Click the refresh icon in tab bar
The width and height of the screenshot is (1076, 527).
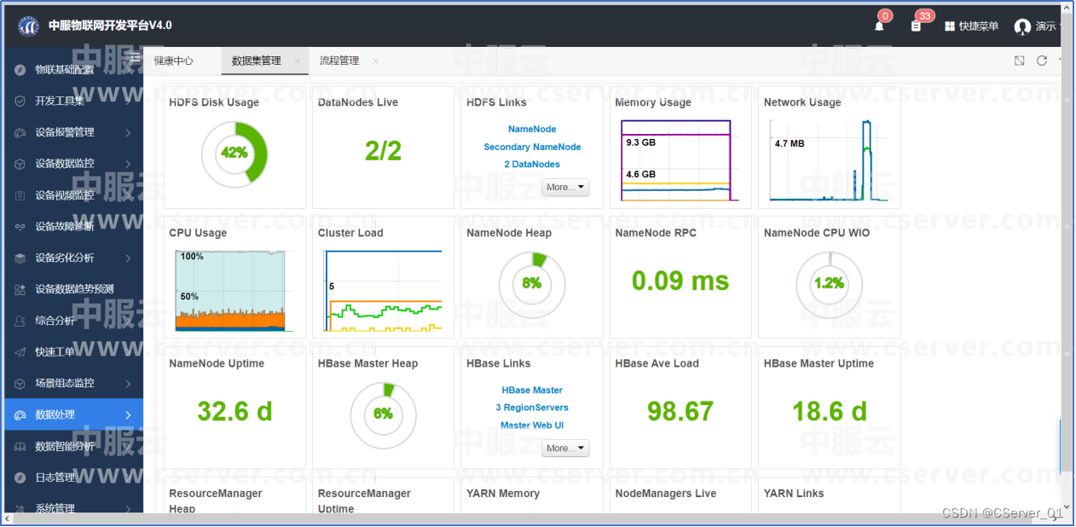pos(1041,61)
